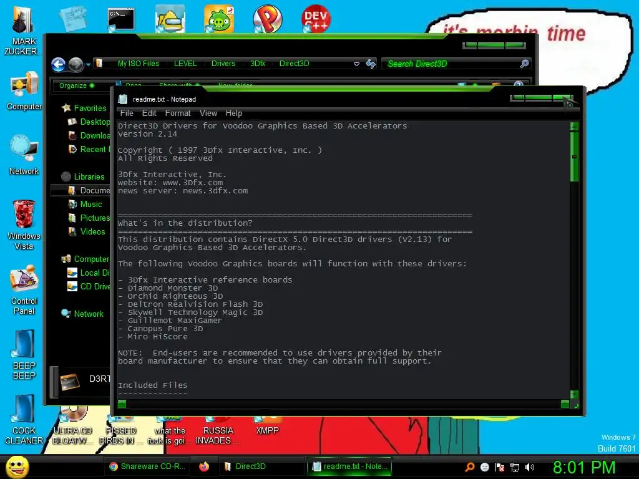Viewport: 639px width, 479px height.
Task: Open BEEP BEEP desktop shortcut
Action: (24, 355)
